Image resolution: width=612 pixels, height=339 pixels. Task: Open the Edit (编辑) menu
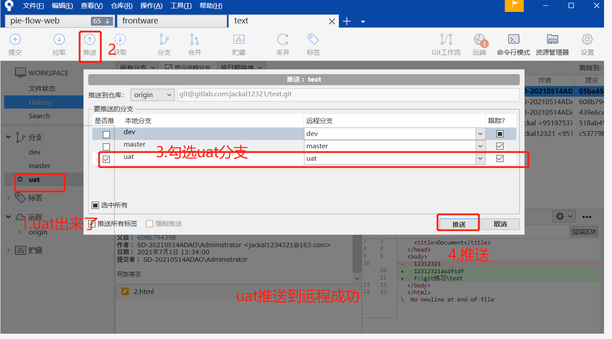pyautogui.click(x=62, y=6)
